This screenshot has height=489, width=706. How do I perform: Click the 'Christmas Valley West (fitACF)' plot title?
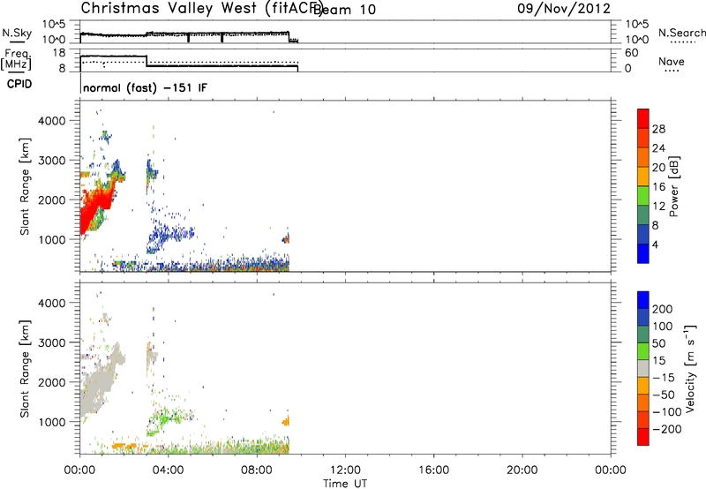pyautogui.click(x=201, y=9)
